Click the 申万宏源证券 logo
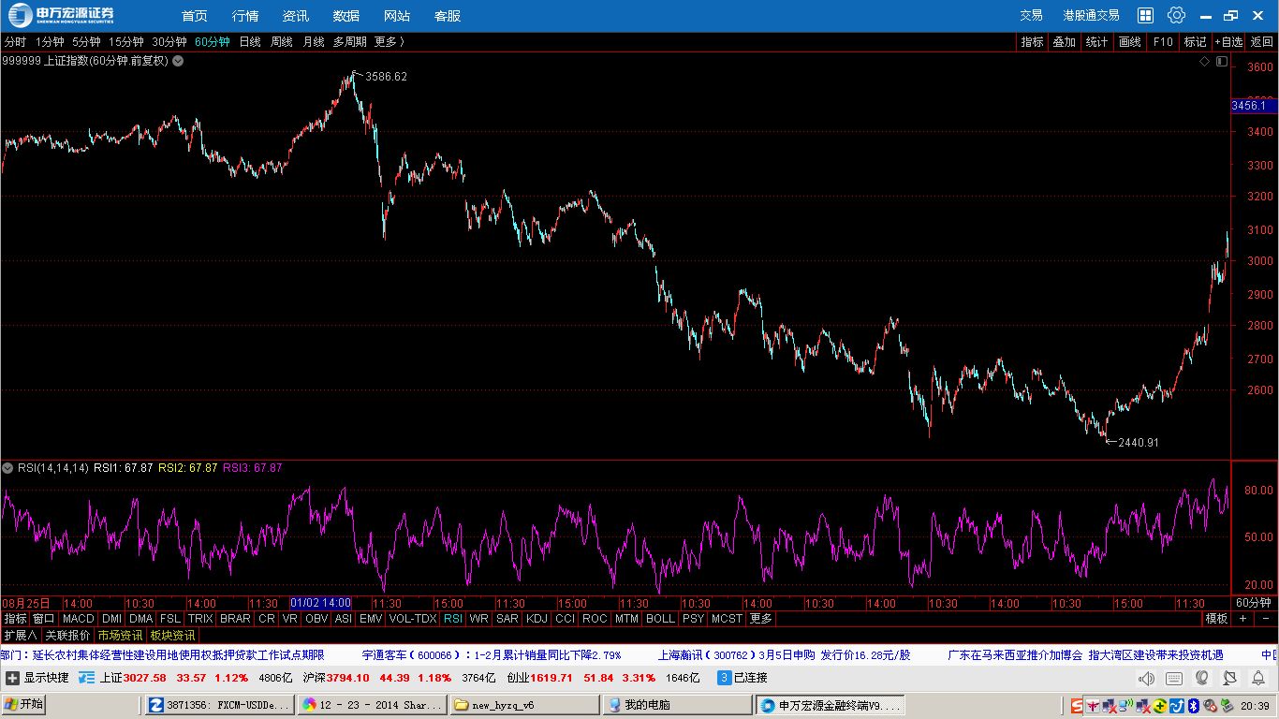 point(62,15)
